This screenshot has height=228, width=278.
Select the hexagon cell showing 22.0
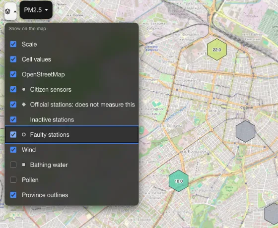pos(217,50)
